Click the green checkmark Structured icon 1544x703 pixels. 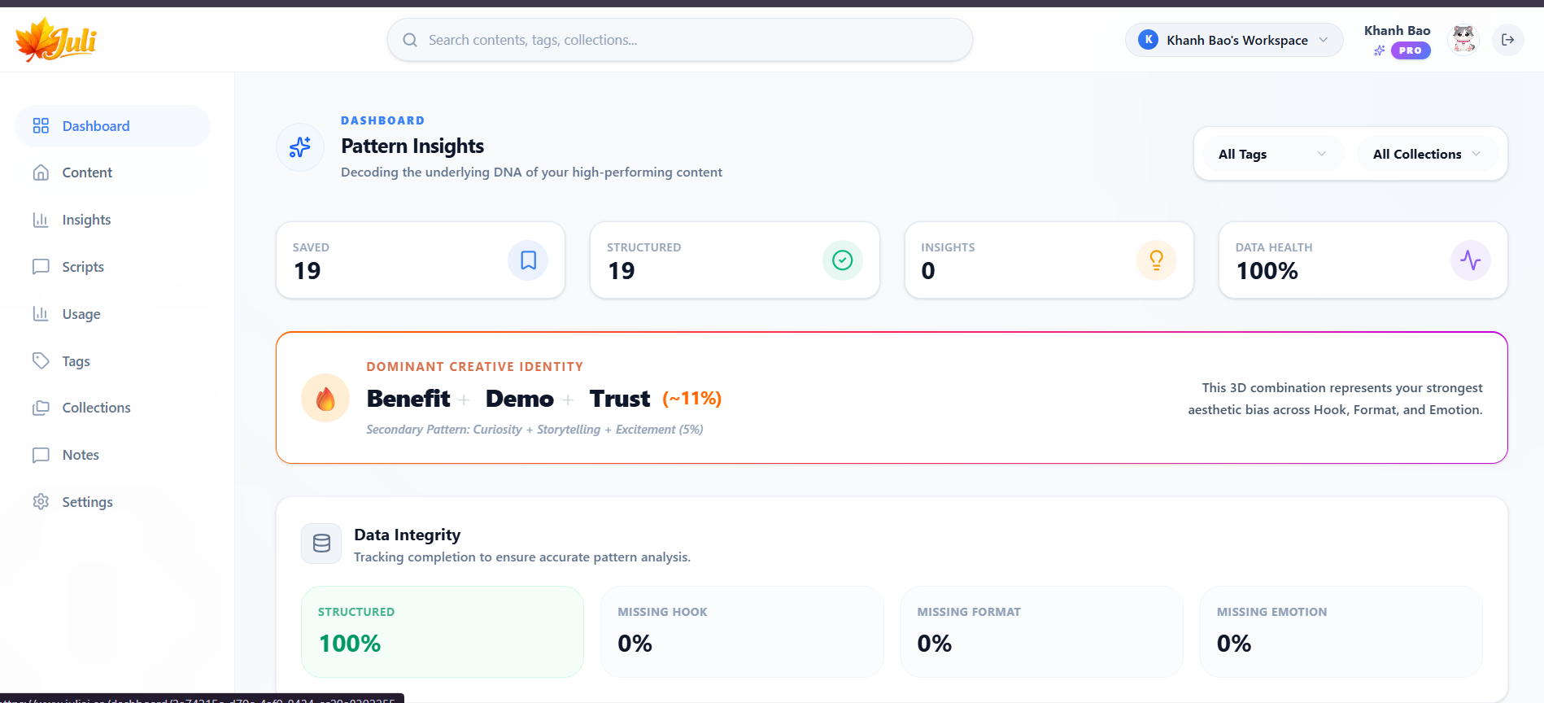[842, 260]
